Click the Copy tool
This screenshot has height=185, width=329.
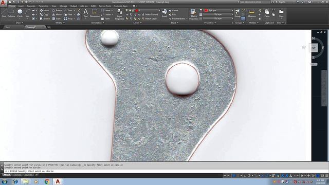[x=44, y=14]
